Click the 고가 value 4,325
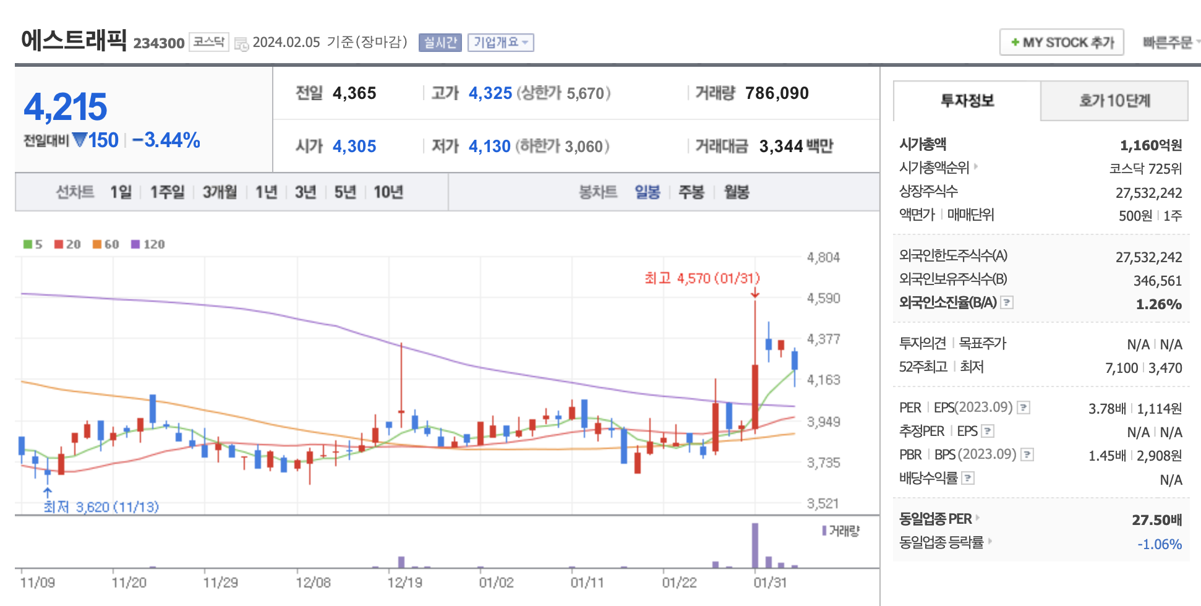This screenshot has height=606, width=1201. pyautogui.click(x=490, y=93)
